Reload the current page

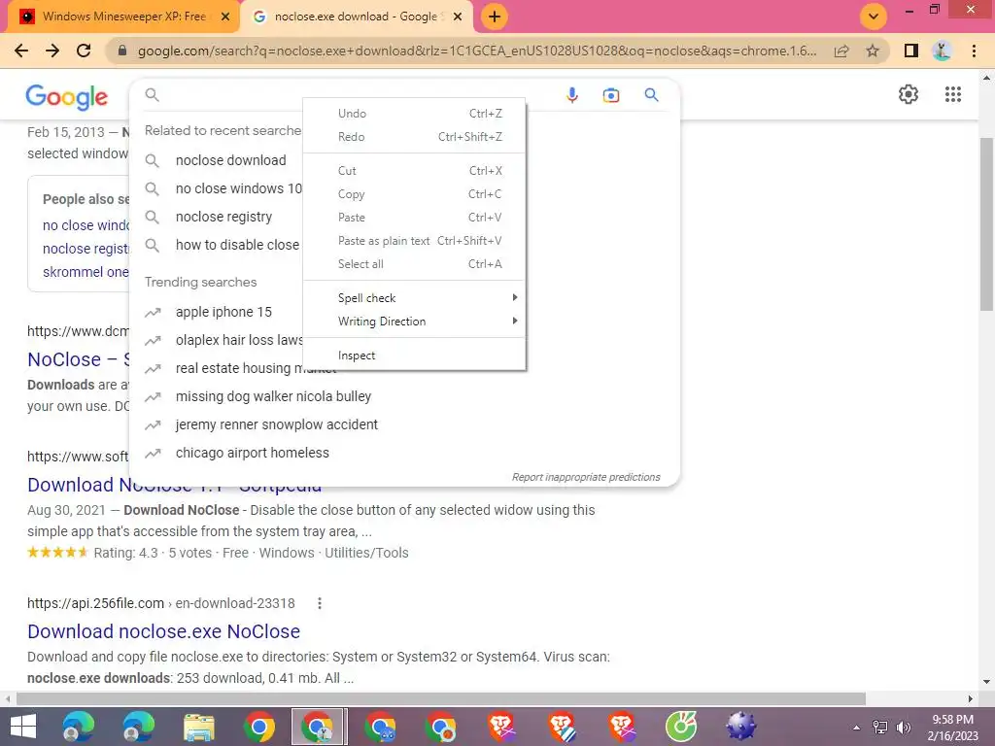tap(84, 51)
